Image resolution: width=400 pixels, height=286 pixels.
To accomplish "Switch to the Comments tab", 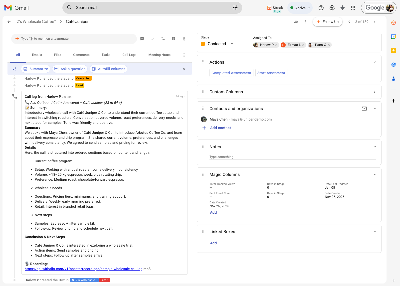I will point(81,55).
